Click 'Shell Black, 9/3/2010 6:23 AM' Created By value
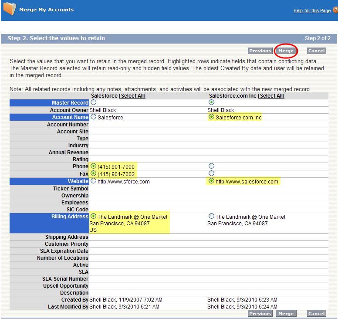This screenshot has height=319, width=338. click(x=242, y=300)
